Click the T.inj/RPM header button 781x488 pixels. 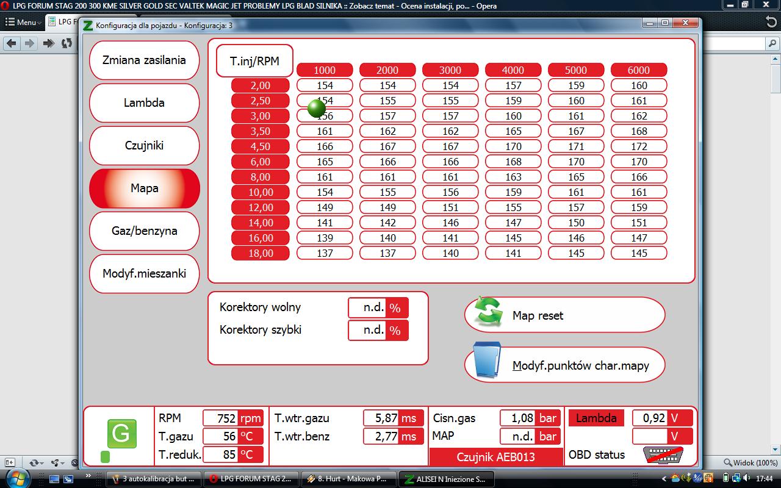(x=254, y=60)
